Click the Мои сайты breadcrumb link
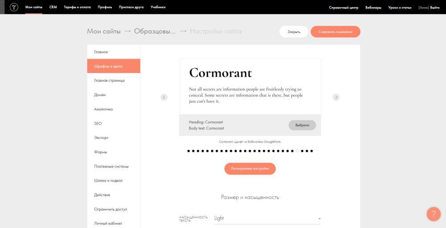This screenshot has width=446, height=228. (x=104, y=32)
